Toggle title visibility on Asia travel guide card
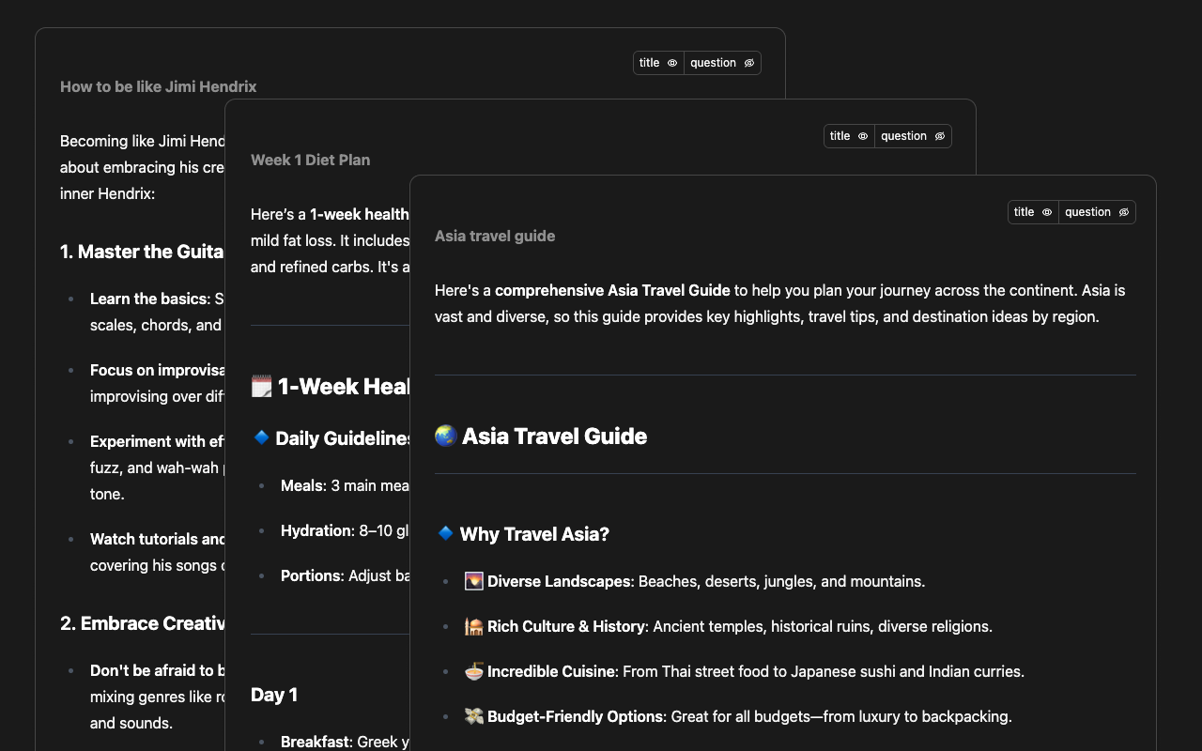1202x751 pixels. pyautogui.click(x=1033, y=212)
